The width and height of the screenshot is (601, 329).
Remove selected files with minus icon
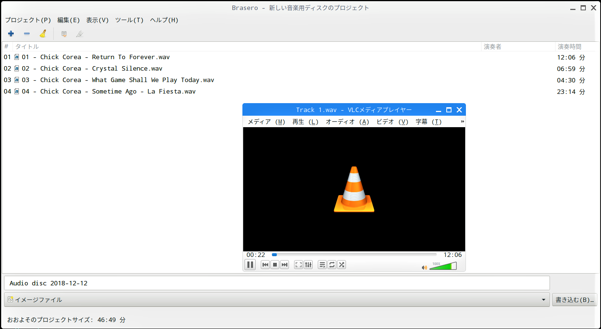coord(27,34)
